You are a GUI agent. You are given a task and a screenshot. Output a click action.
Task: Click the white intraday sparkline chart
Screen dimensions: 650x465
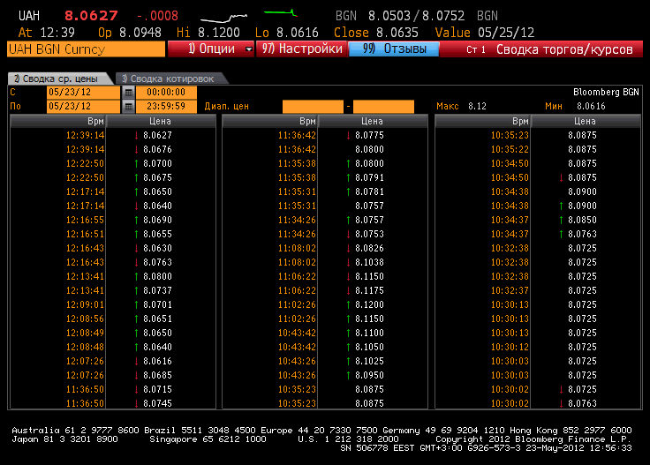tap(223, 18)
